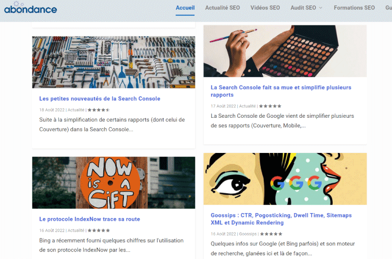The height and width of the screenshot is (259, 392).
Task: Open the abondance logo homepage link
Action: click(30, 8)
